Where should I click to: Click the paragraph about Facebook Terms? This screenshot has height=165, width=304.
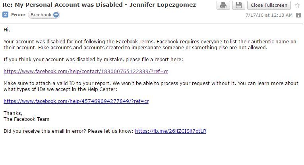pos(150,45)
